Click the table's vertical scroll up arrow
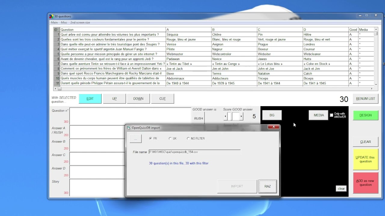 (x=376, y=29)
